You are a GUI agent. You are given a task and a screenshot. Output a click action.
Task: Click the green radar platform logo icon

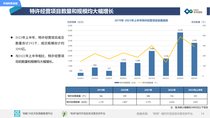(x=64, y=114)
